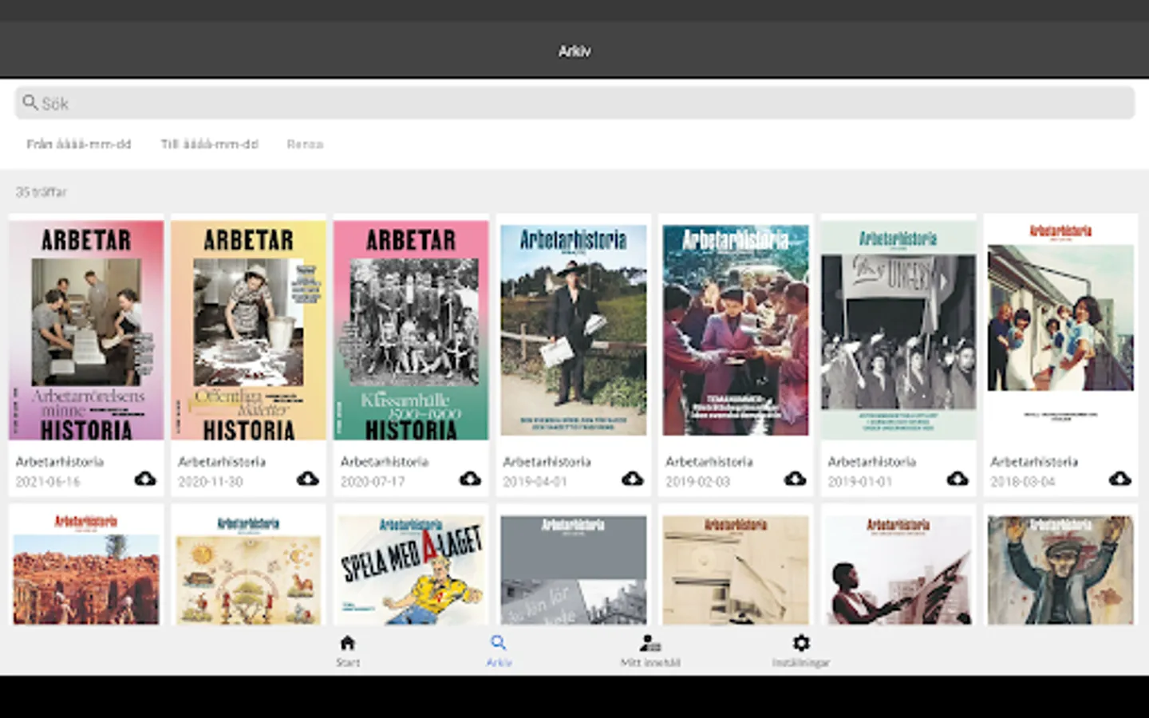Click the date text 2019-04-01

(x=535, y=482)
